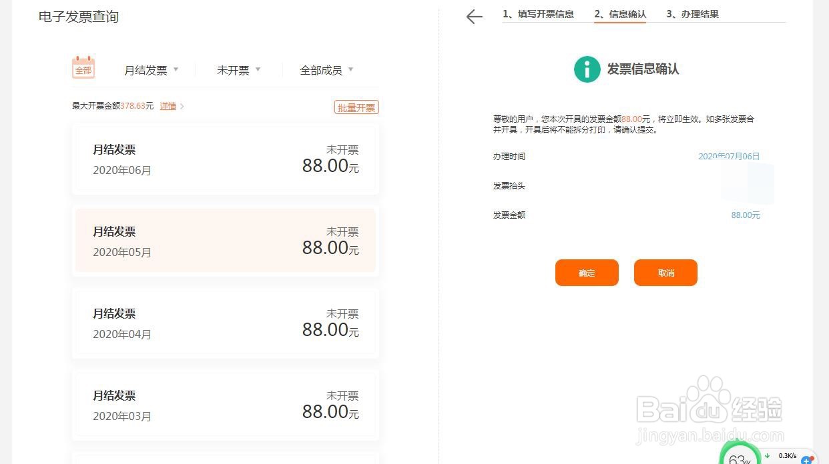Click the blue plus icon in the tray
Viewport: 829px width, 464px height.
[x=806, y=460]
